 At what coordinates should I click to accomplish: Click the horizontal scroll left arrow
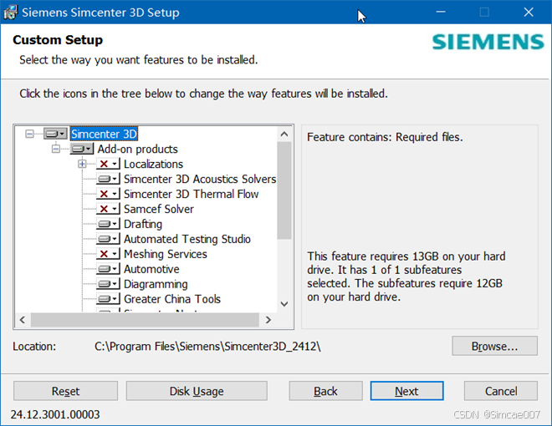pyautogui.click(x=23, y=320)
